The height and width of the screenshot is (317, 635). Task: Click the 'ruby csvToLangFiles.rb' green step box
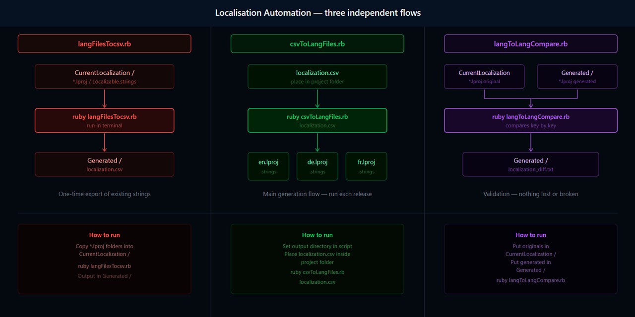317,120
